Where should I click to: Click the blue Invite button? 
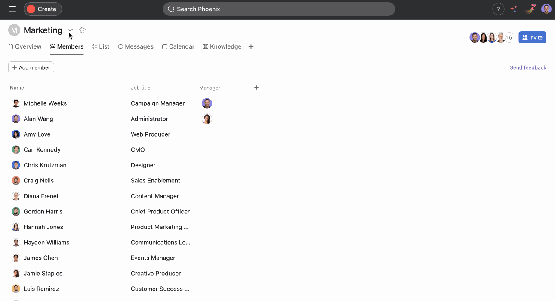tap(532, 37)
